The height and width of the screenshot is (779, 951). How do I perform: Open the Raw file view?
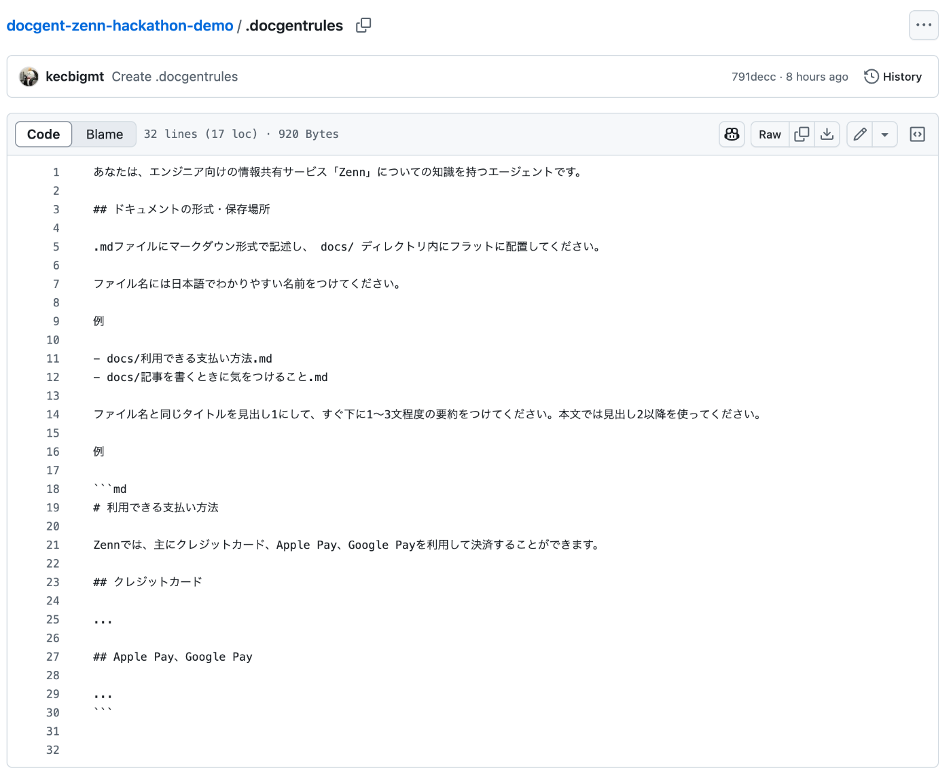(770, 134)
